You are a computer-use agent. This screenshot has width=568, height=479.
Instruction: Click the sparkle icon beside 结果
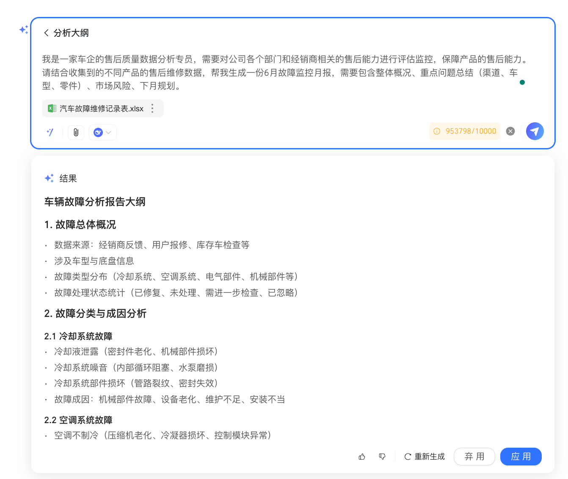point(49,178)
